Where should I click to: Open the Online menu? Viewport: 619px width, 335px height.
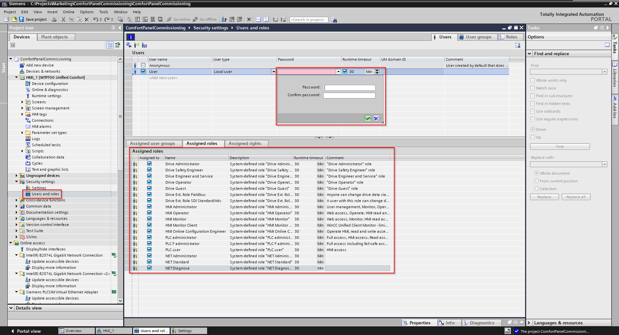pyautogui.click(x=68, y=12)
